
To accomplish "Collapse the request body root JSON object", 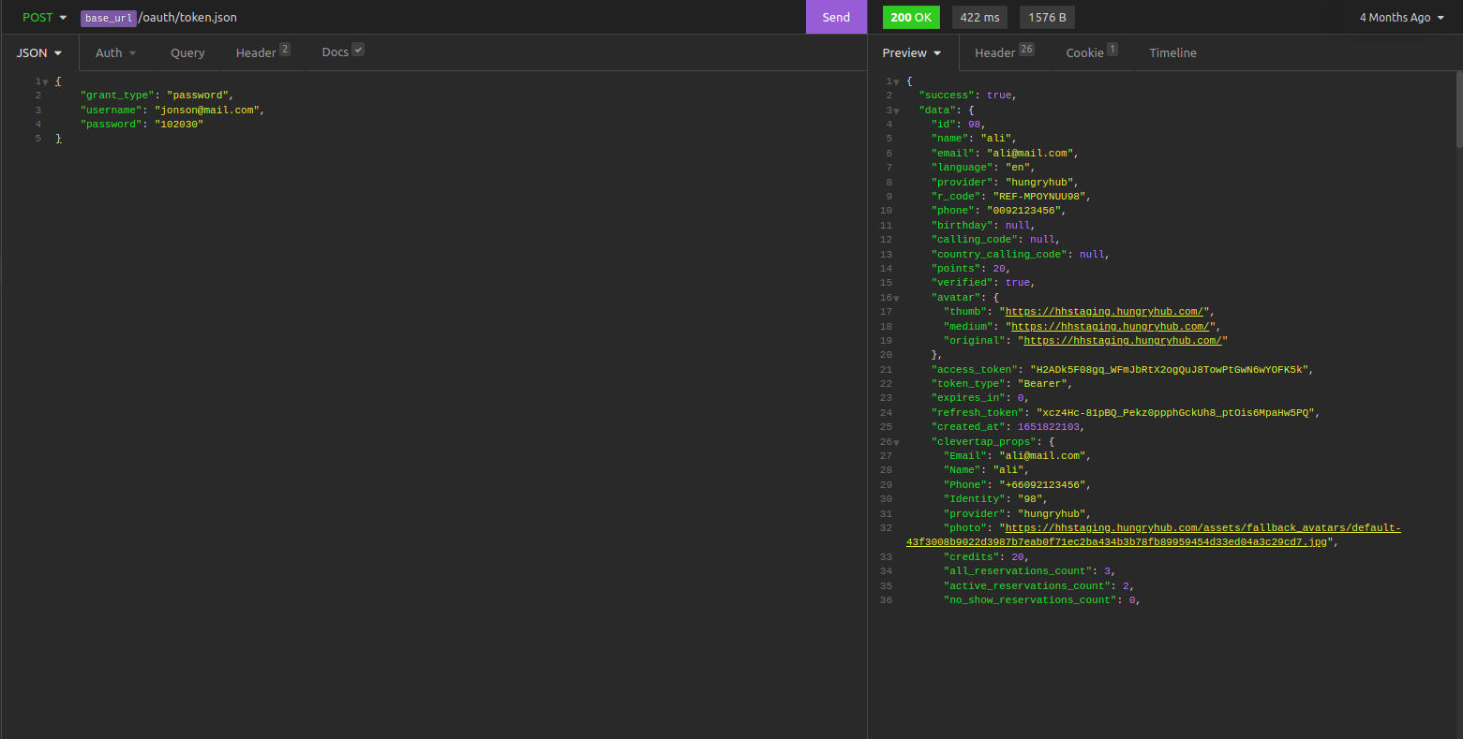I will click(45, 82).
